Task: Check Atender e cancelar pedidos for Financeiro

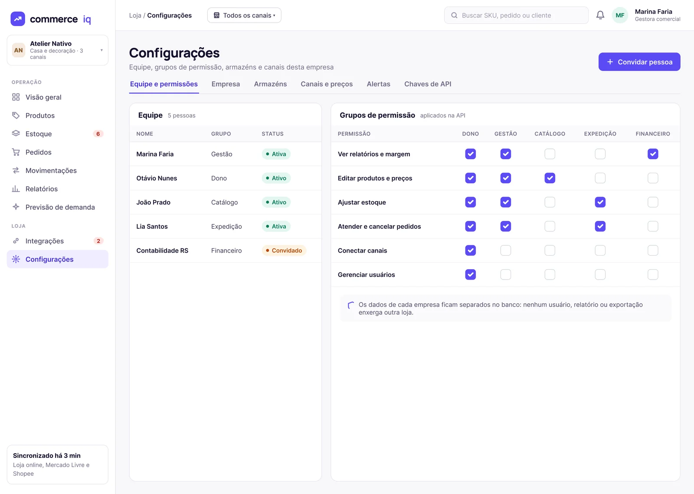Action: click(x=653, y=227)
